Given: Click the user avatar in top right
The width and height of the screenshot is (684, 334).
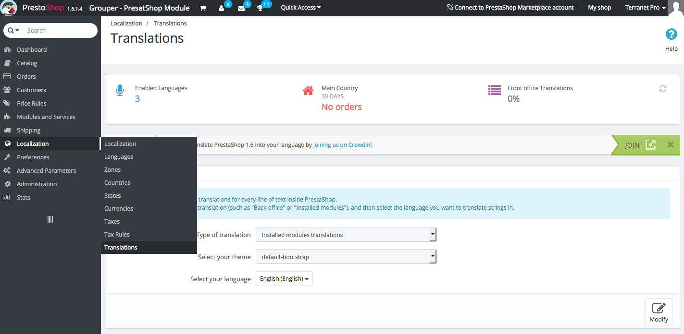Looking at the screenshot, I should tap(676, 8).
